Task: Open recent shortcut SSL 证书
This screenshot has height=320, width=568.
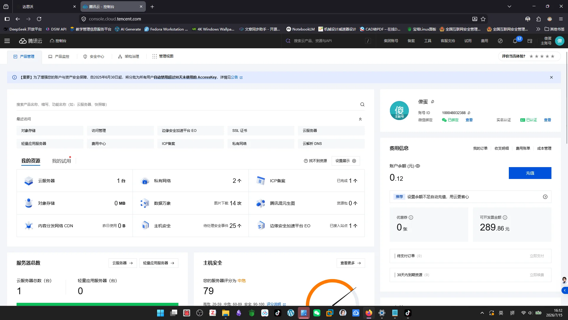Action: pyautogui.click(x=261, y=131)
